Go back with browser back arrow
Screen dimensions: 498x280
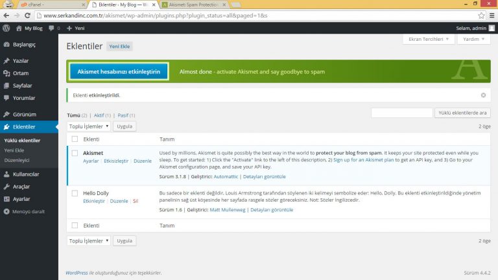pos(6,16)
